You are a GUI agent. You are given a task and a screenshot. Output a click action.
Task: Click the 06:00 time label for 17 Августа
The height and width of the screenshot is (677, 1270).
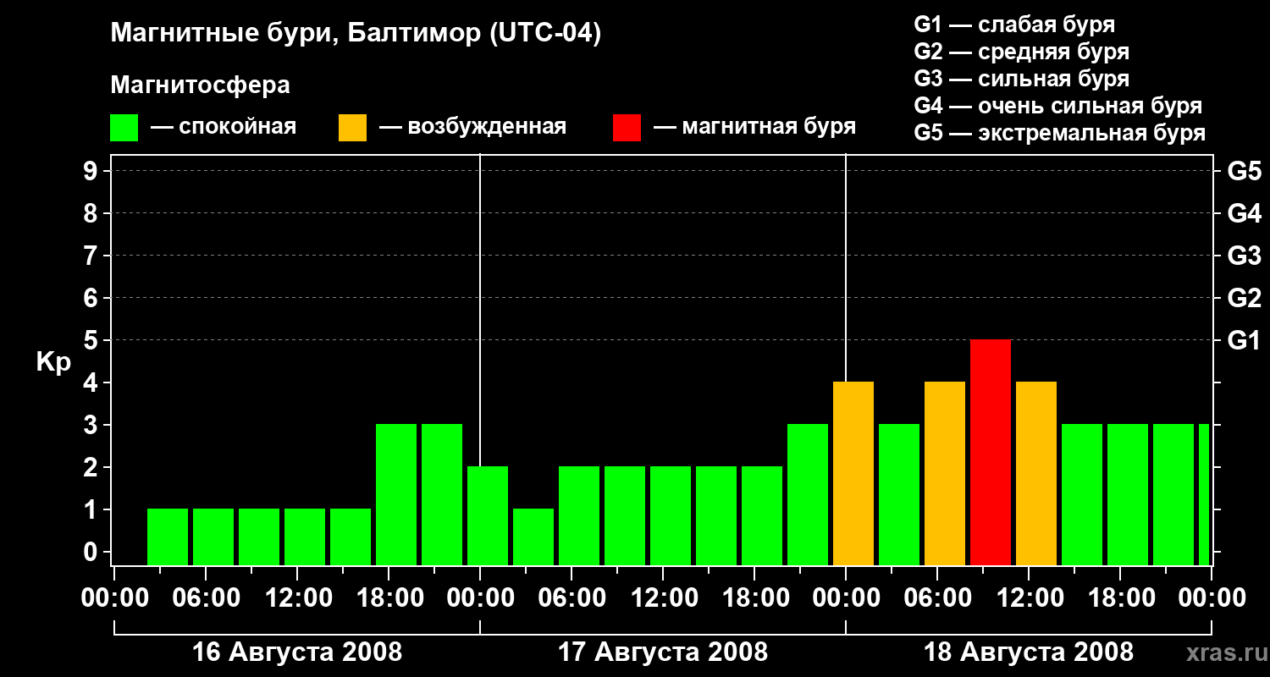click(571, 598)
